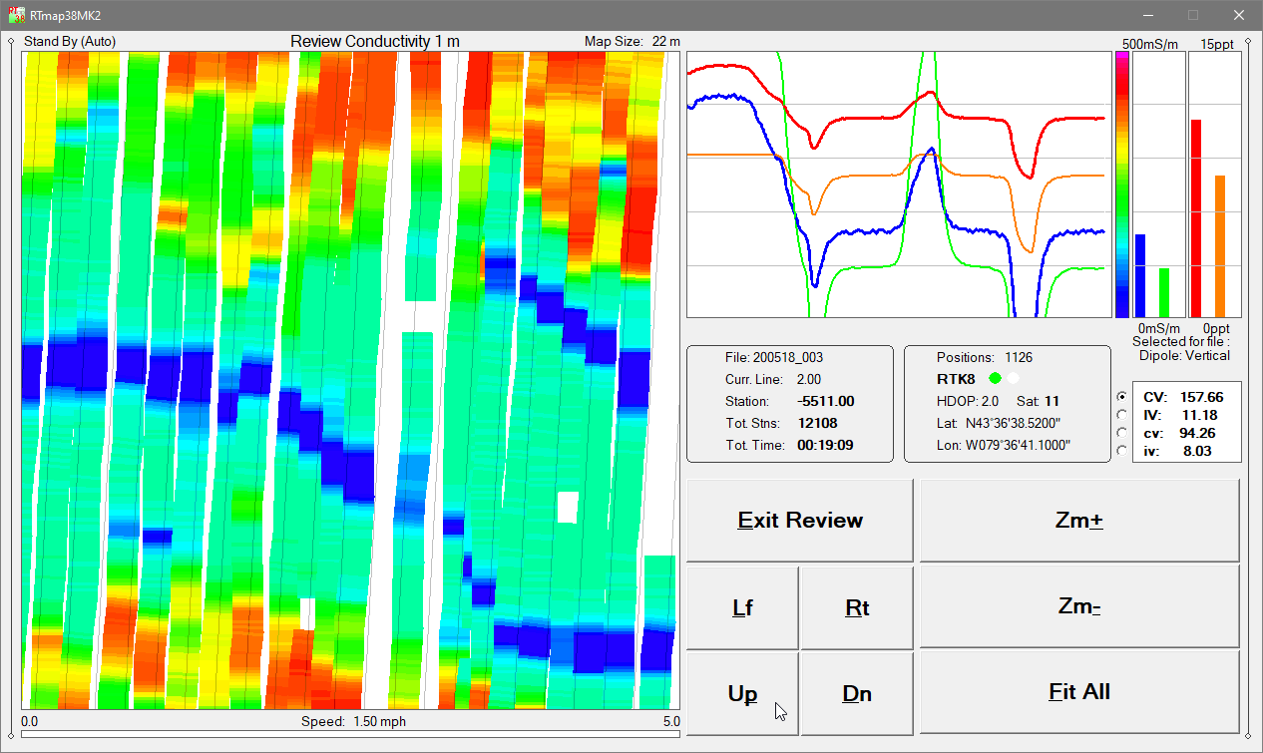Click the Tot. Stns value 12108

(x=817, y=423)
